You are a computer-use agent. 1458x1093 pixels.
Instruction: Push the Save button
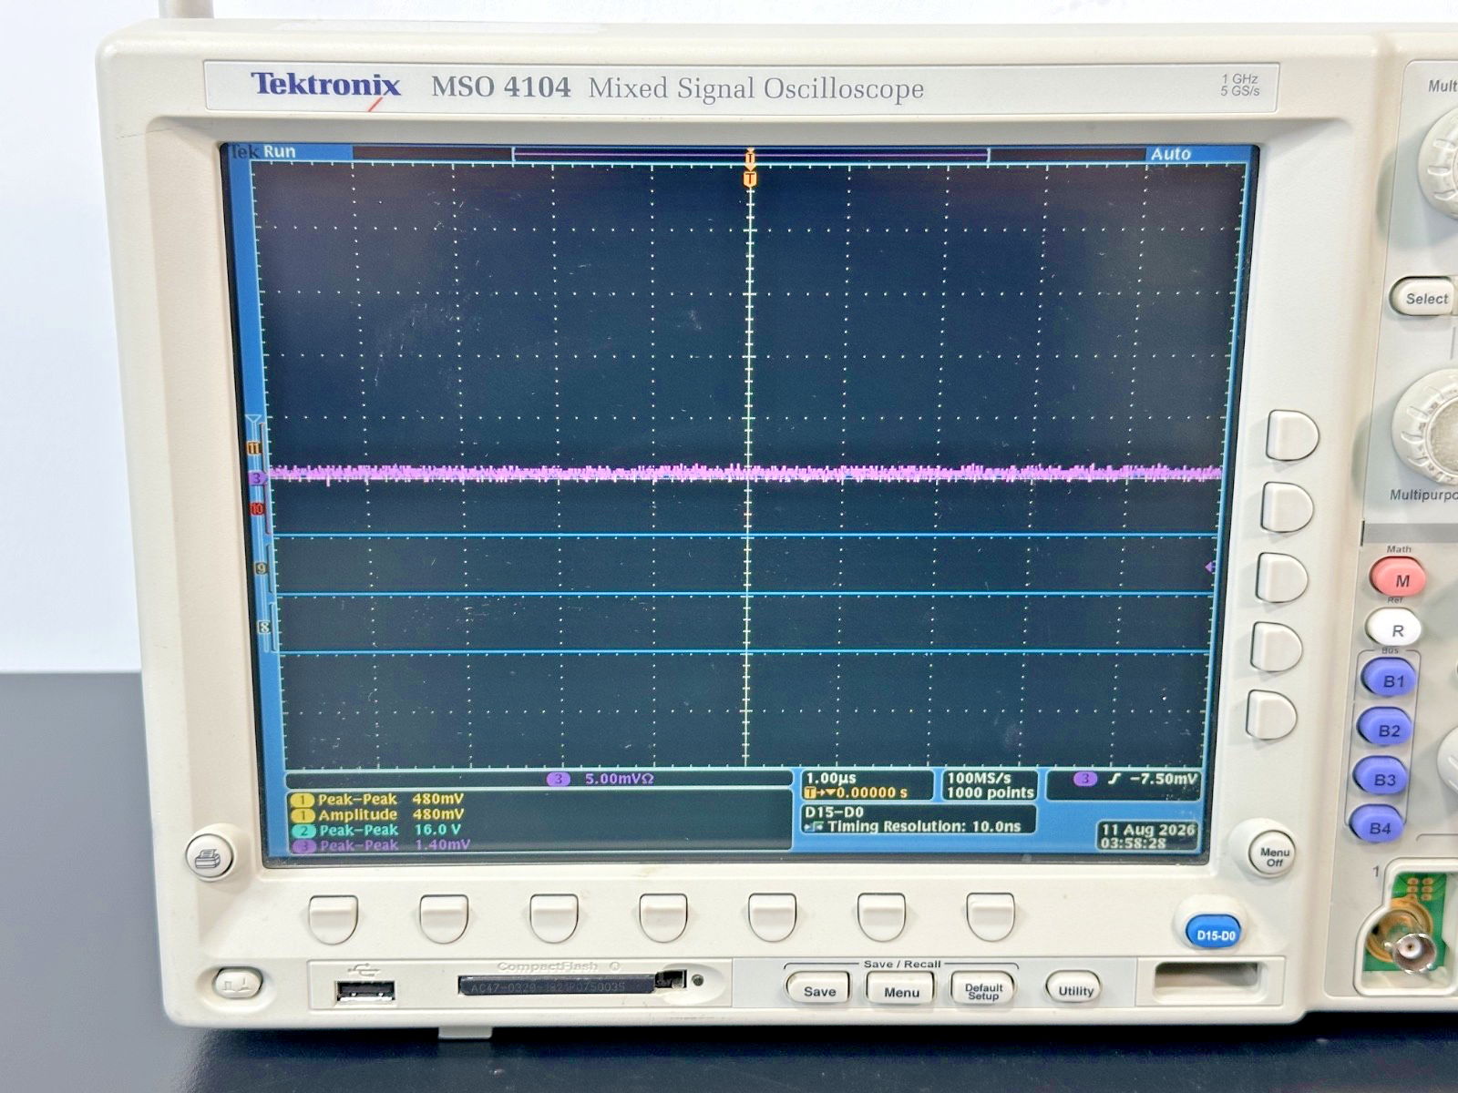818,991
